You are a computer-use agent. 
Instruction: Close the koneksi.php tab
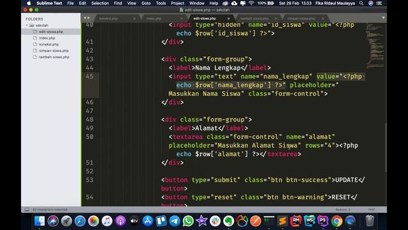point(135,19)
